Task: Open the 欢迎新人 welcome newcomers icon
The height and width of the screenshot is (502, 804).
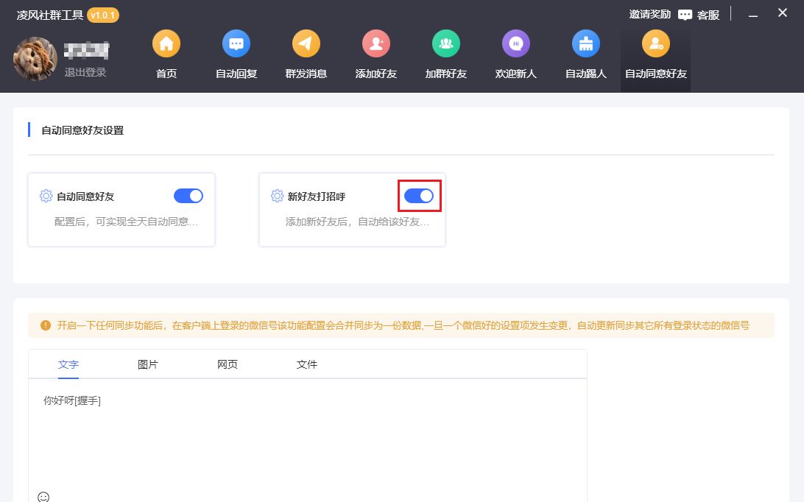Action: click(x=516, y=43)
